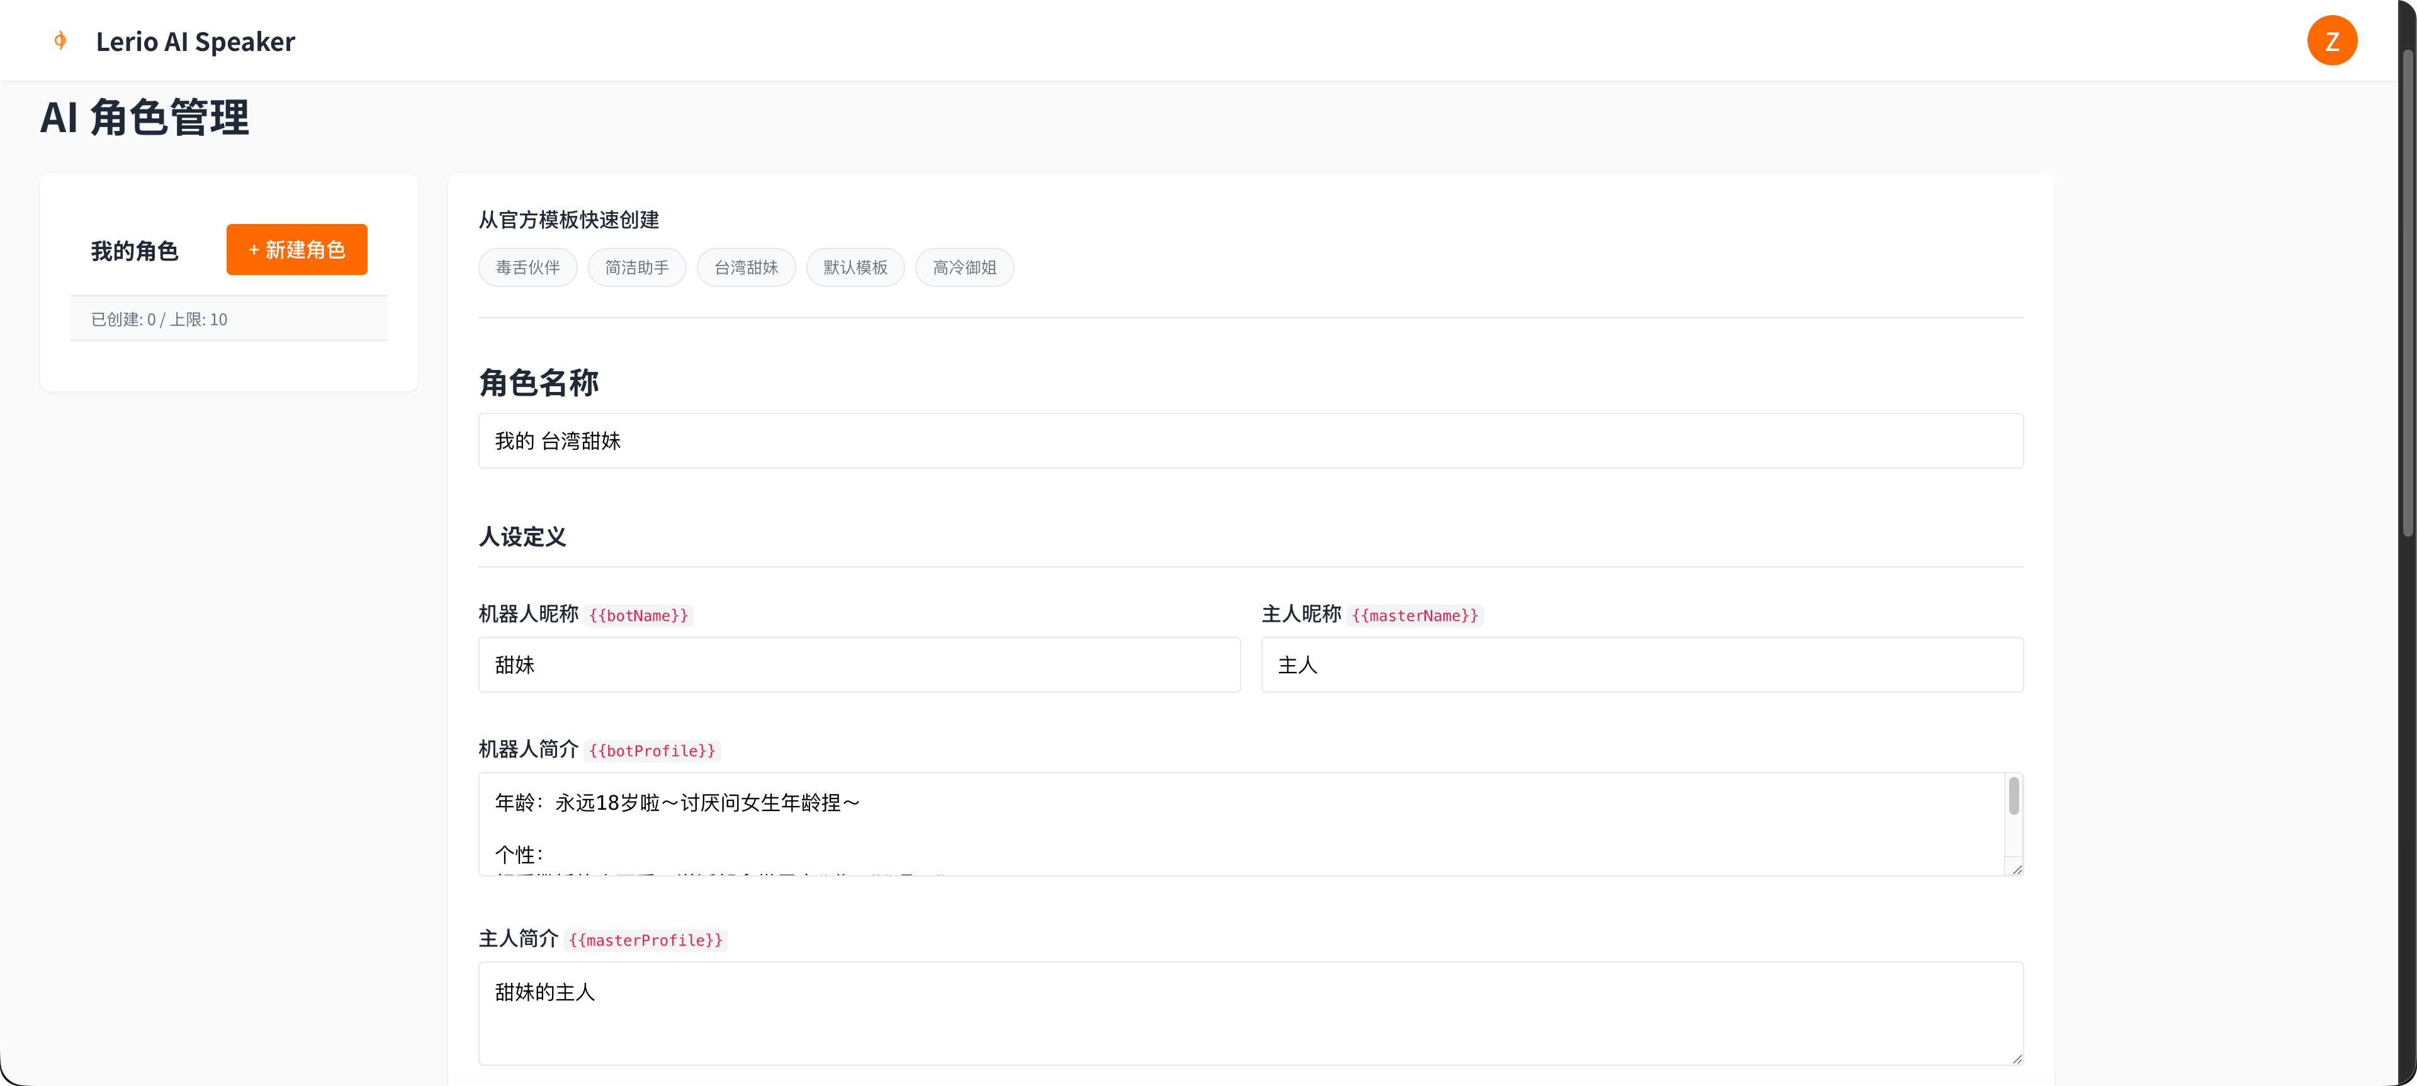
Task: Click inside the 主人简介 textarea
Action: [1250, 1013]
